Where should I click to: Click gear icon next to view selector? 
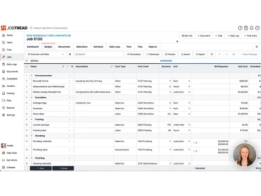click(70, 54)
